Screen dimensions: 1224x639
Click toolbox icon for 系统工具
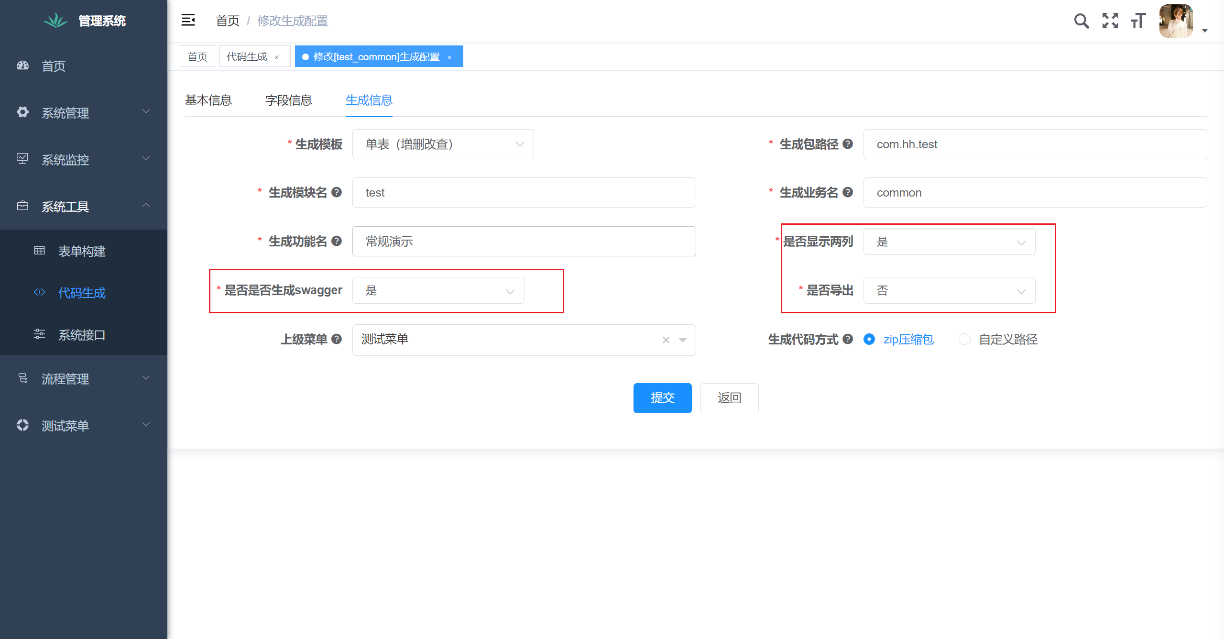point(22,206)
